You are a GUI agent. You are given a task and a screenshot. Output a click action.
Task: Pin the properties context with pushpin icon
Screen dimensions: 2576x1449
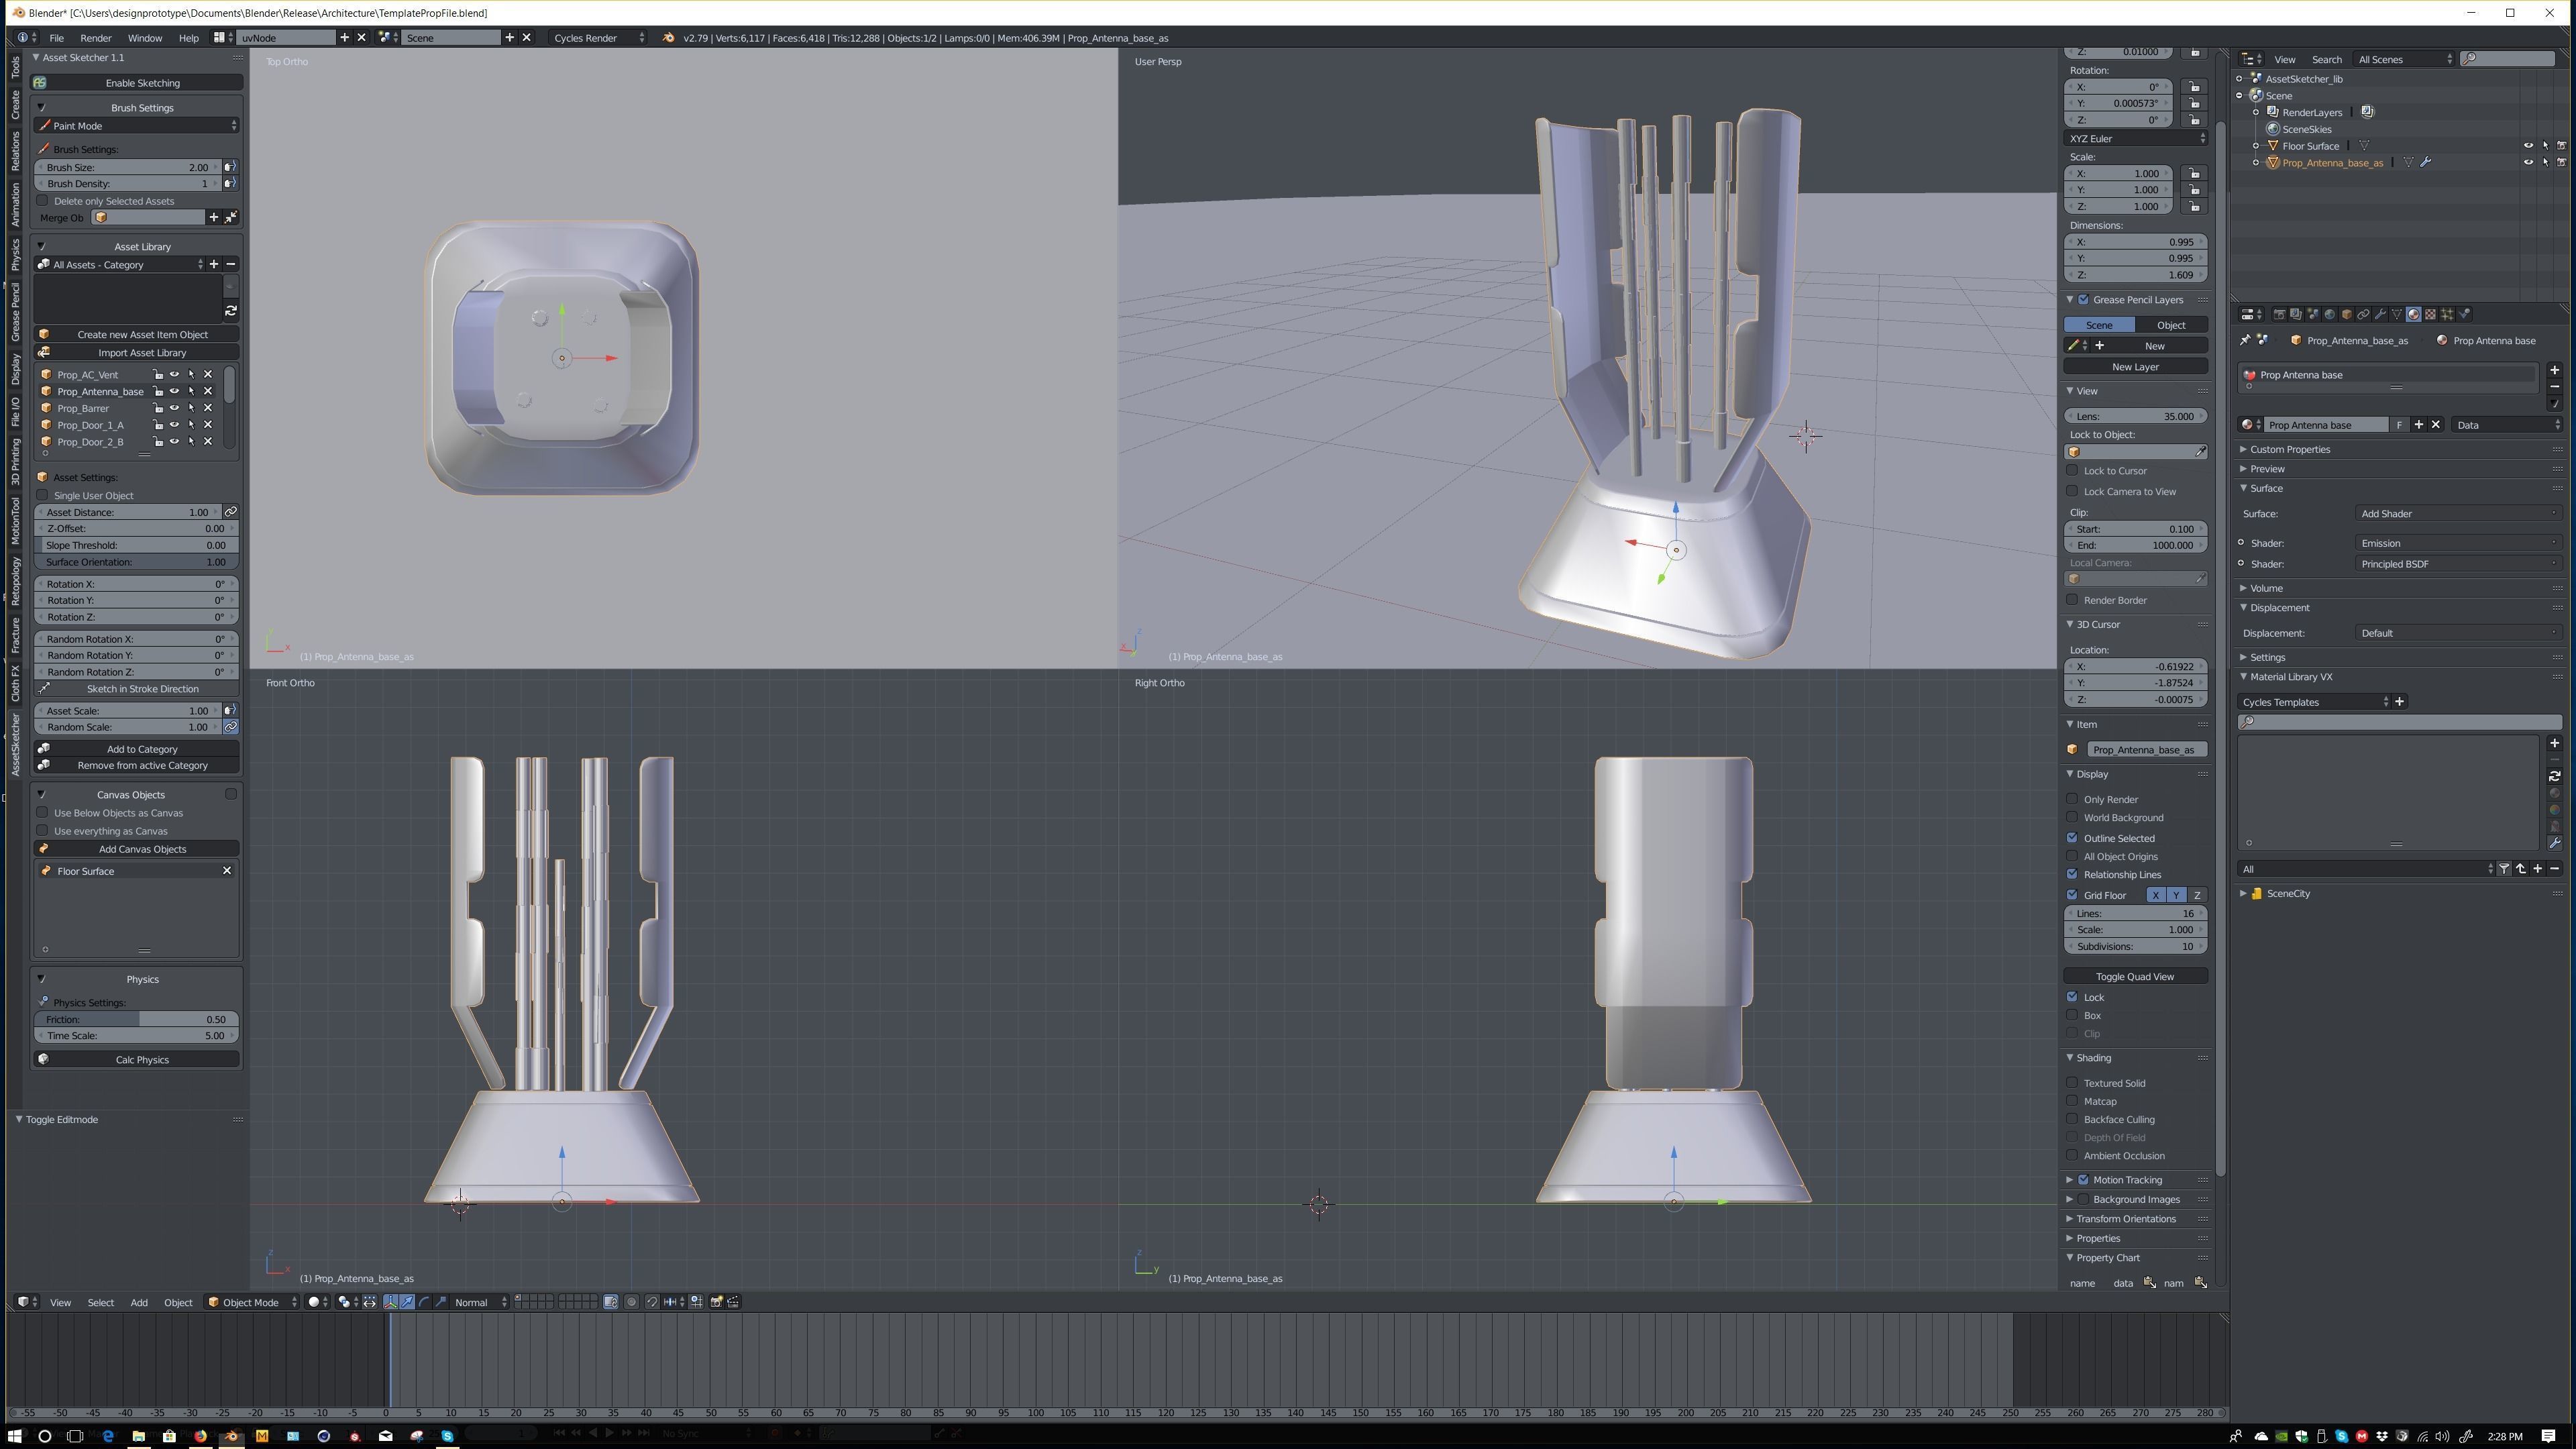[2246, 340]
